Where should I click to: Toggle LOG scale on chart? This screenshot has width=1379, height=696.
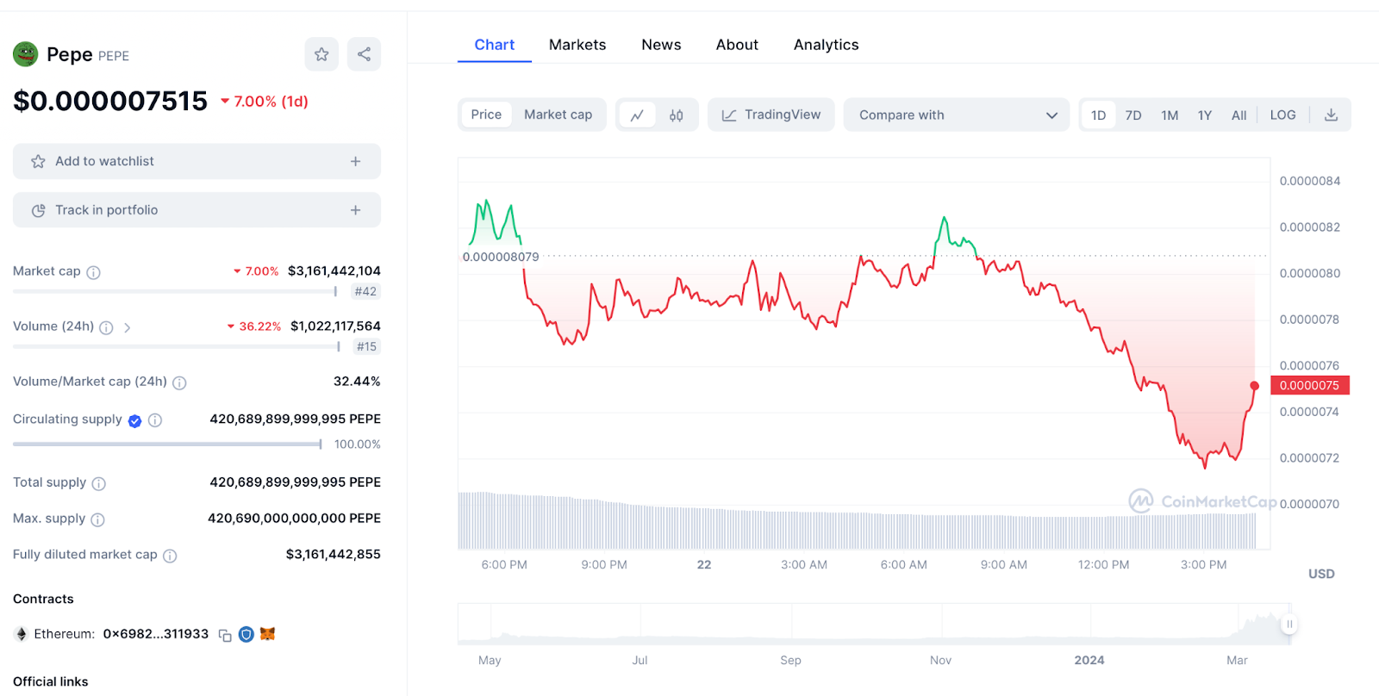coord(1282,115)
